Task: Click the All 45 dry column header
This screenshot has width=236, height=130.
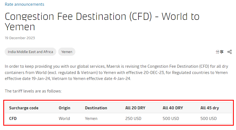Action: click(210, 108)
